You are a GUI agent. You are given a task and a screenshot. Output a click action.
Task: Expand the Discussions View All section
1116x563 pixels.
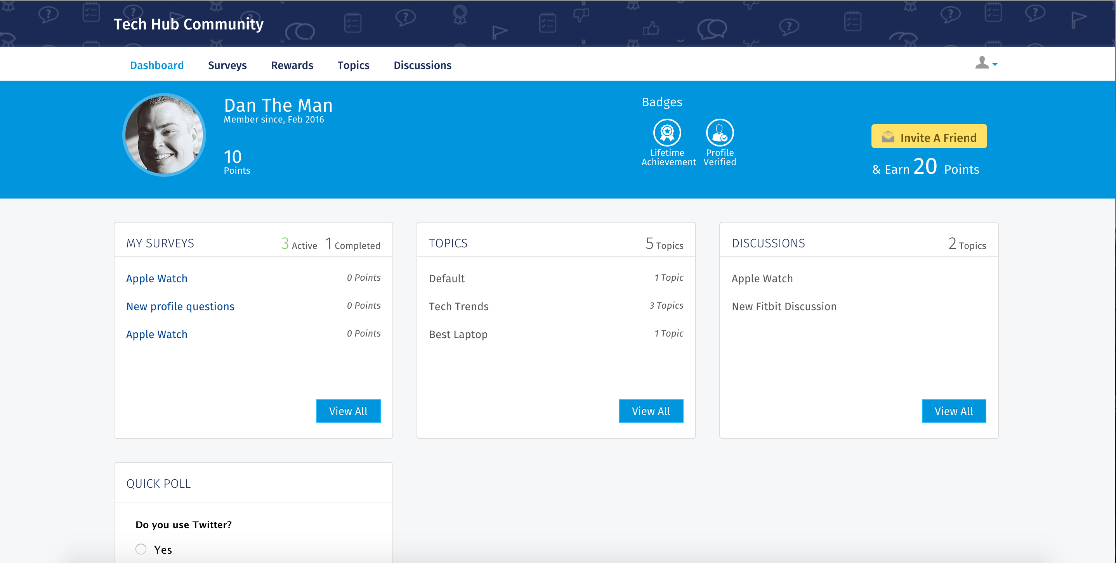[953, 411]
